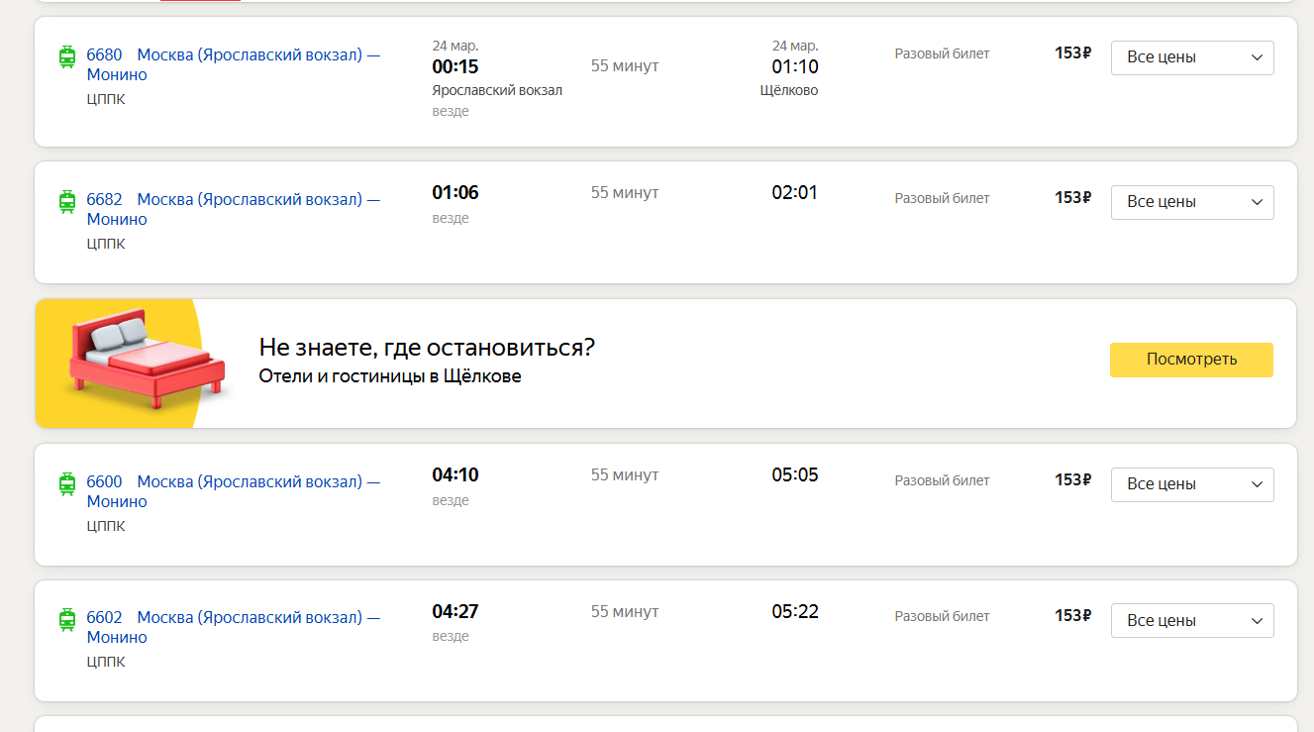Click the 153₽ price of train 6682
The width and height of the screenshot is (1314, 732).
[x=1072, y=198]
